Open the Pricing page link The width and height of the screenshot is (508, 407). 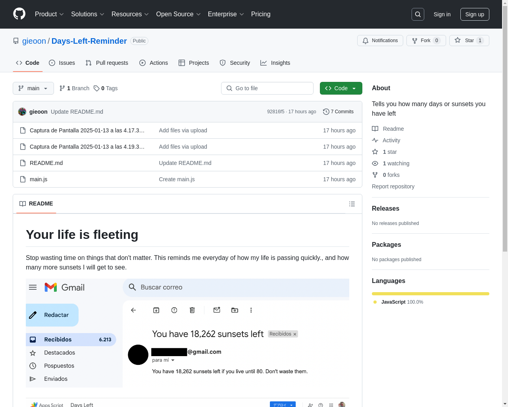[261, 14]
